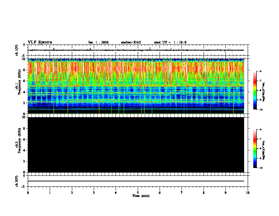279x216 pixels.
Task: Select the "6" kHz tick on ch.1 frequency axis
Action: (25, 81)
